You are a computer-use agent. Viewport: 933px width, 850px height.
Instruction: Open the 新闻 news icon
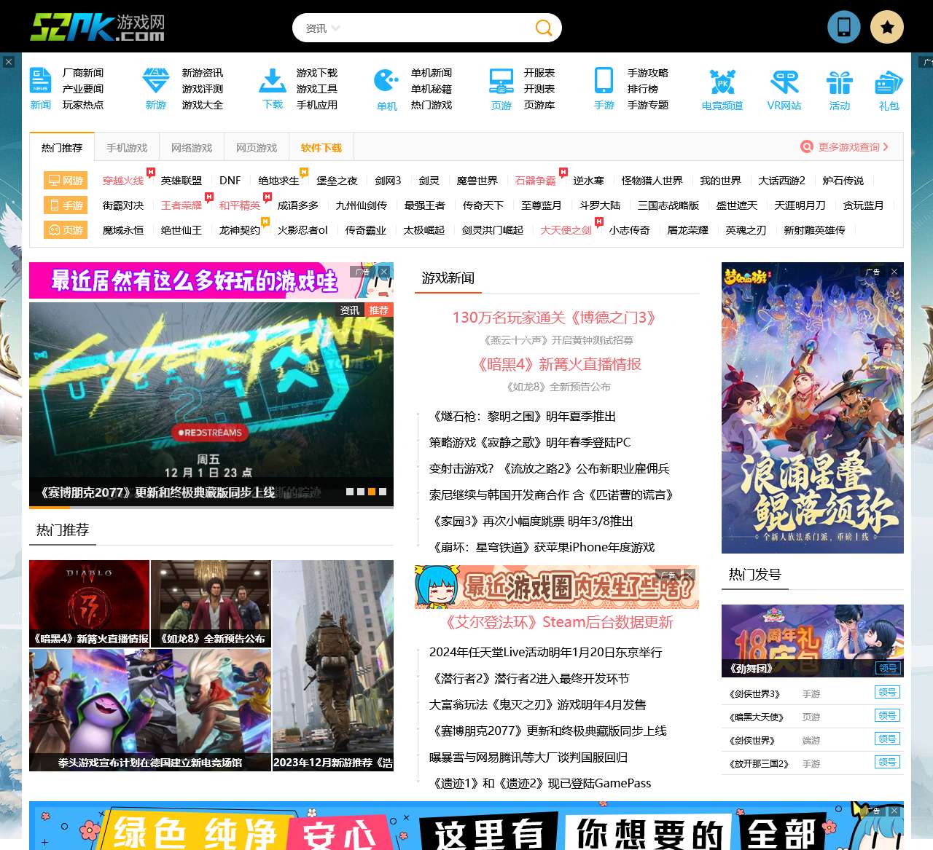[x=41, y=89]
